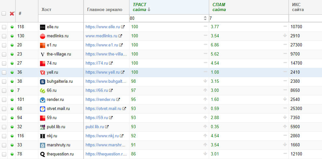Screen dimensions: 322x159
Task: Open the https://www.e1.ru link
Action: (102, 45)
